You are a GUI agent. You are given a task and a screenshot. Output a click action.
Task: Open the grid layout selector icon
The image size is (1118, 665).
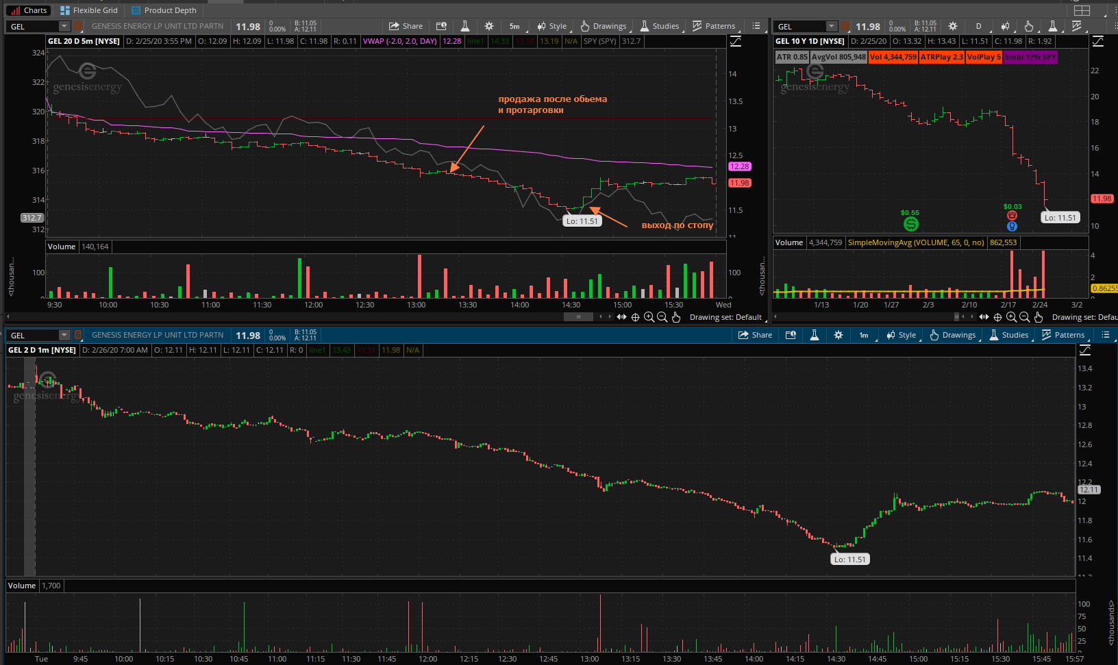tap(1082, 10)
